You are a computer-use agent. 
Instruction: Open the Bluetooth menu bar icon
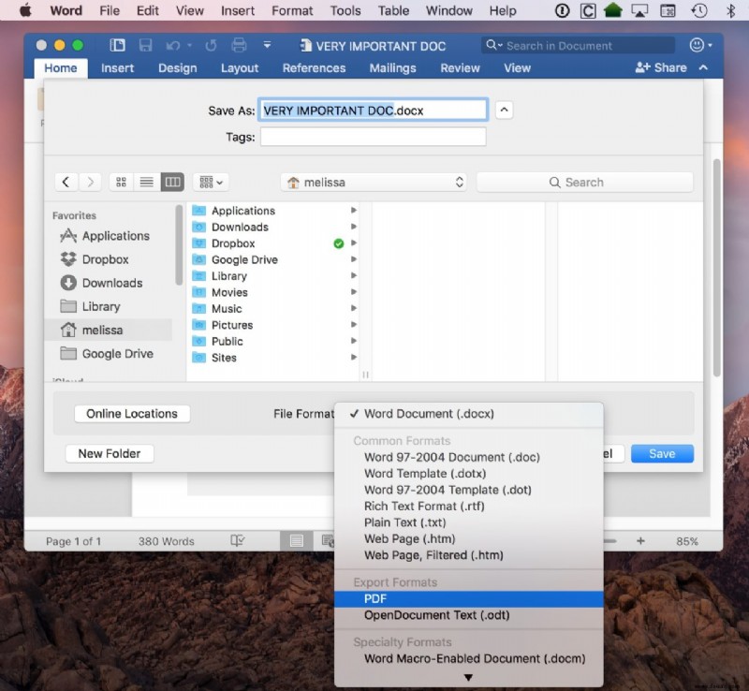pyautogui.click(x=730, y=10)
